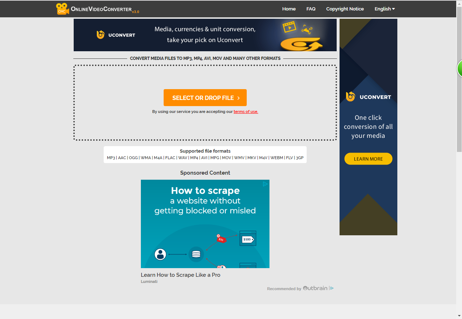Image resolution: width=462 pixels, height=319 pixels.
Task: Click the LEARN MORE button in sidebar ad
Action: tap(368, 159)
